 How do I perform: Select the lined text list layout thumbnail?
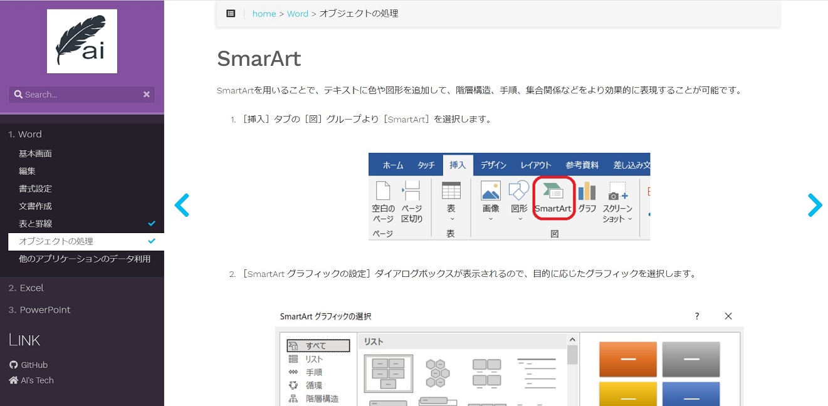(x=537, y=373)
